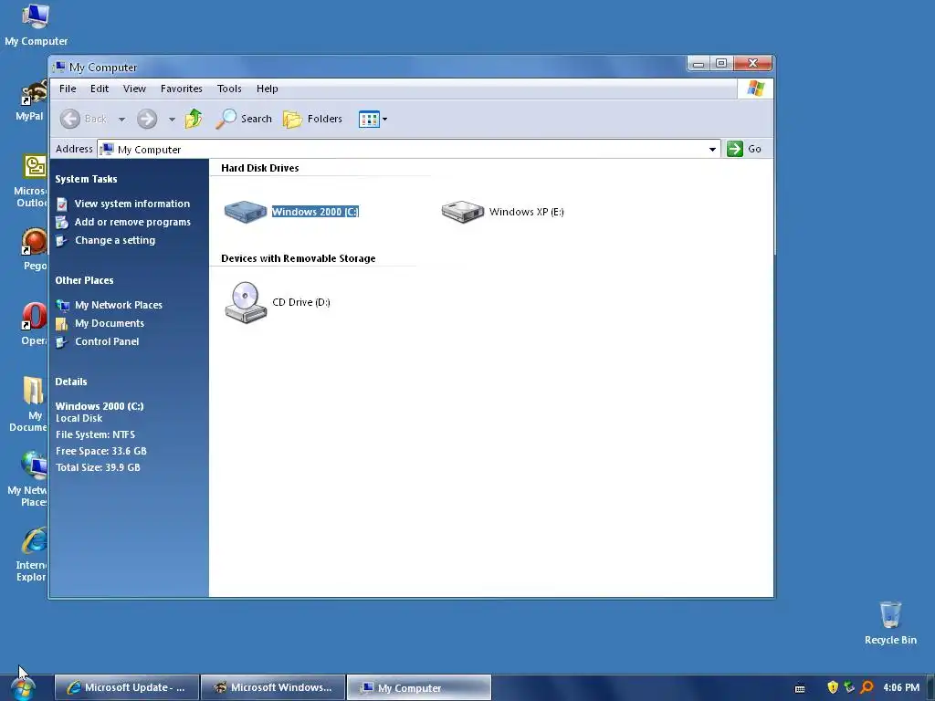Collapse the Other Places section header

(x=84, y=280)
